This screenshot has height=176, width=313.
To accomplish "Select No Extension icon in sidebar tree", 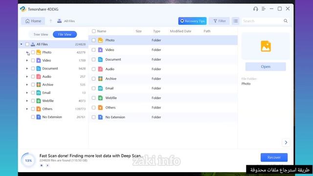I will tap(39, 117).
